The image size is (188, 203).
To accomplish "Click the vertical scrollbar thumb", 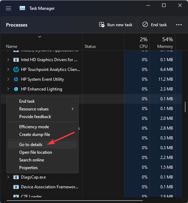I will click(x=185, y=107).
